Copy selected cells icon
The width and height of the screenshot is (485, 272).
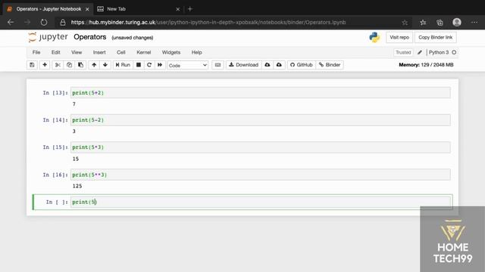click(x=69, y=65)
